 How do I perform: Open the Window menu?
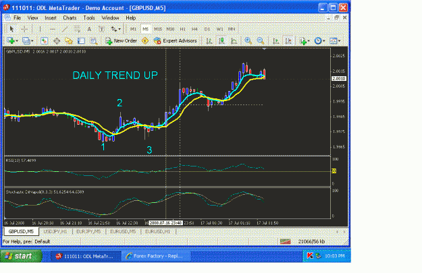click(x=110, y=18)
